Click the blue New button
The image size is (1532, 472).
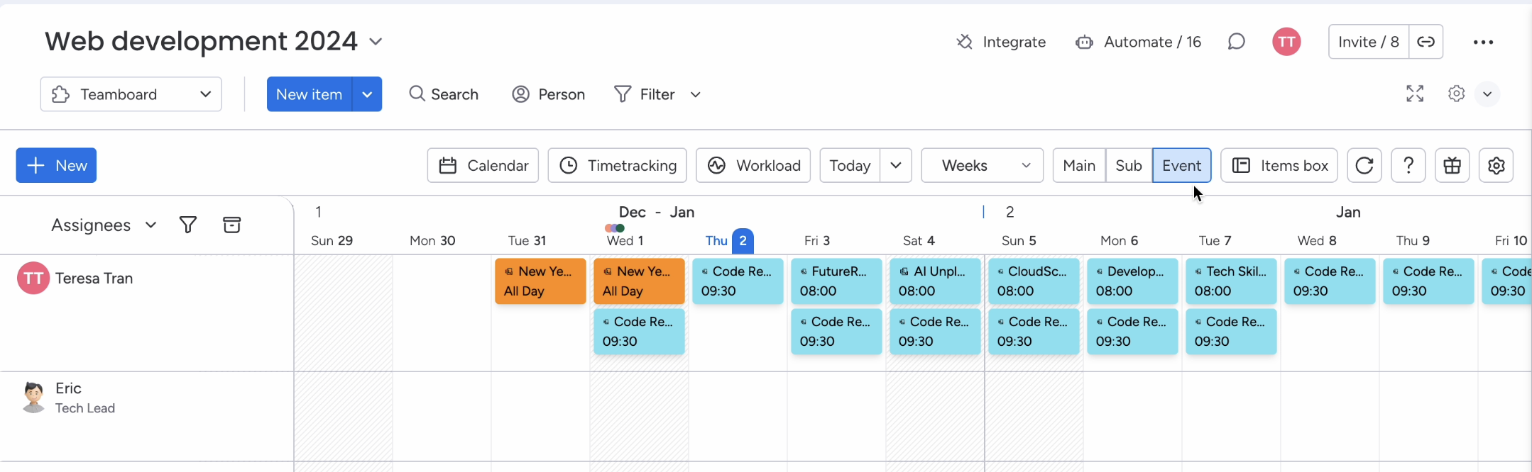click(56, 166)
